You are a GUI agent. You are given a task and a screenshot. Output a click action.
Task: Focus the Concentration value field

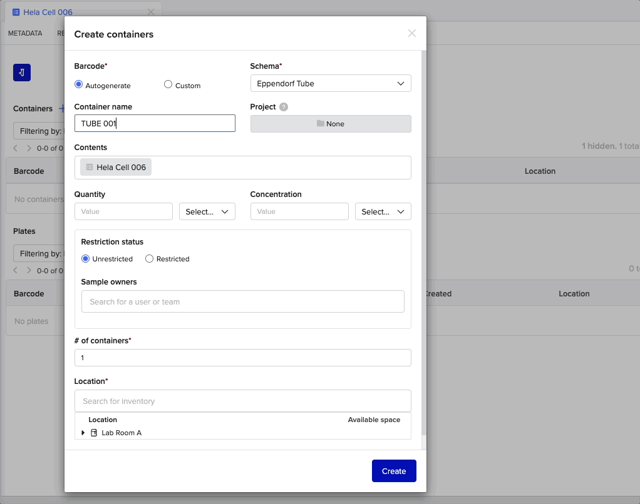click(x=299, y=211)
